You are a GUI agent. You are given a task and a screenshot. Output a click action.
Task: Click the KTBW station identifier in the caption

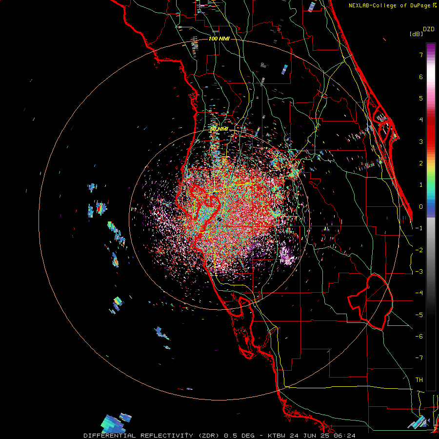pyautogui.click(x=277, y=436)
